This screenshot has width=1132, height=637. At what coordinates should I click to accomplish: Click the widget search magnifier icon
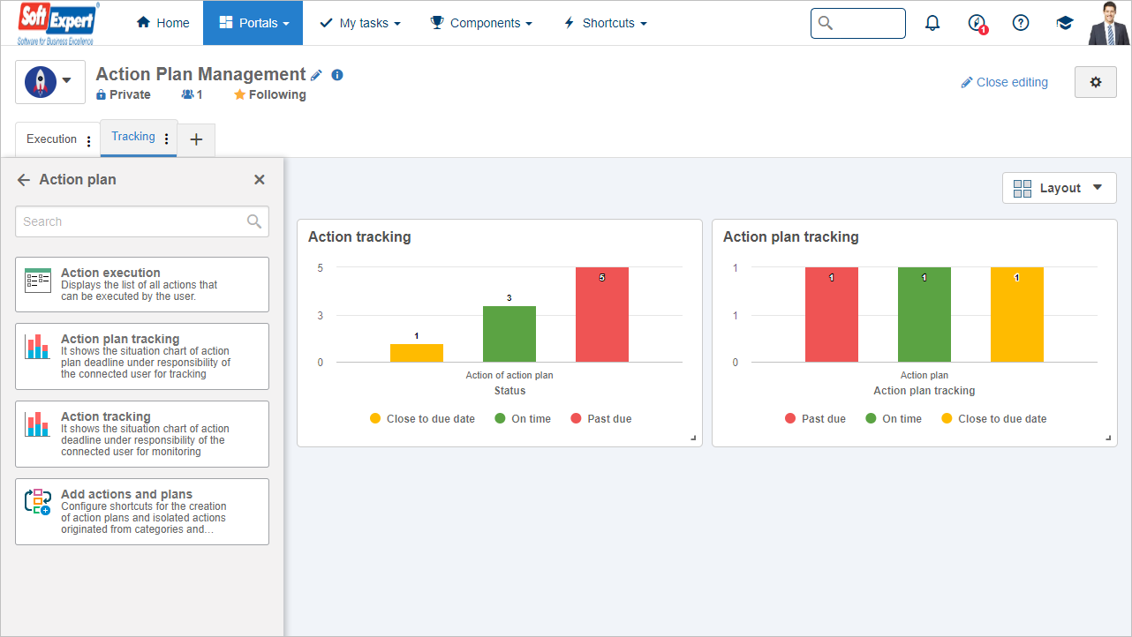(x=254, y=221)
